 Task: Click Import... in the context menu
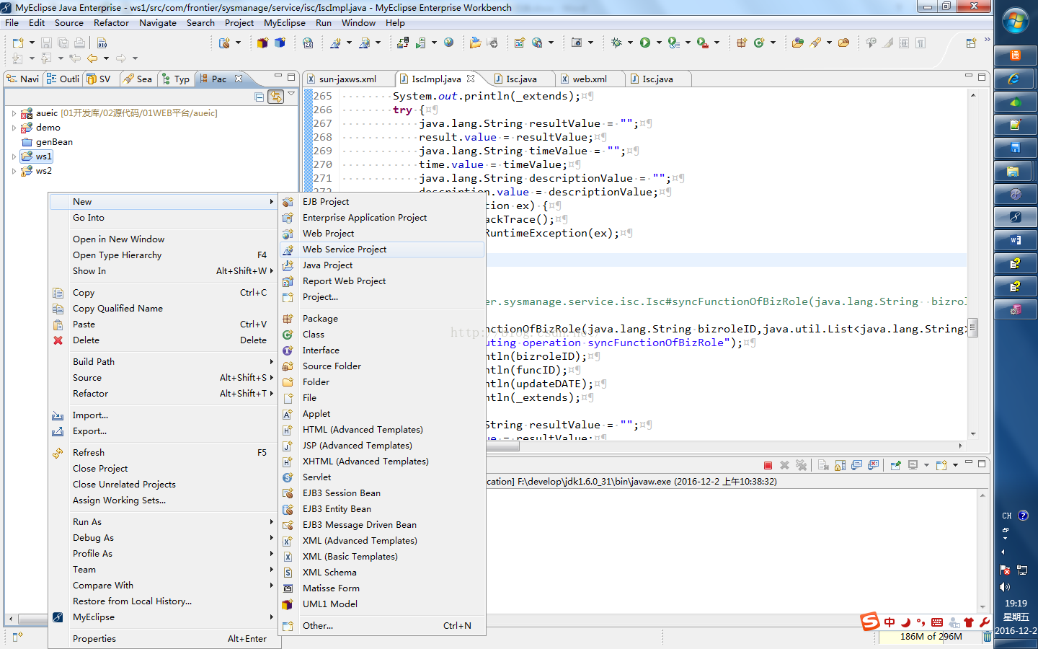[164, 415]
